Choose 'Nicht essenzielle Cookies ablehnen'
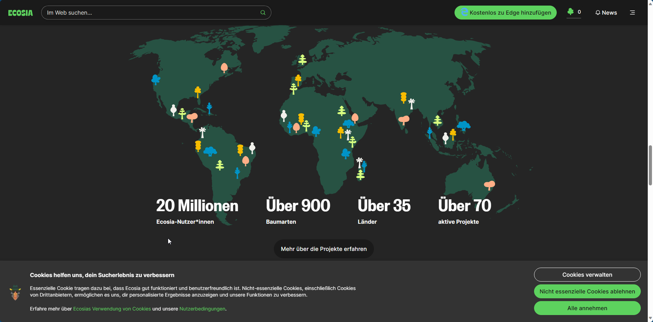The width and height of the screenshot is (653, 322). click(x=587, y=291)
